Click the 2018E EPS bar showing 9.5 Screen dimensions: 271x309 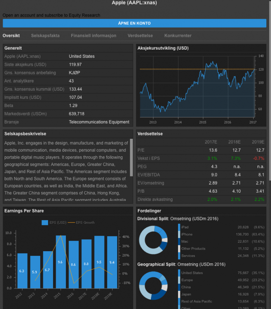99,262
